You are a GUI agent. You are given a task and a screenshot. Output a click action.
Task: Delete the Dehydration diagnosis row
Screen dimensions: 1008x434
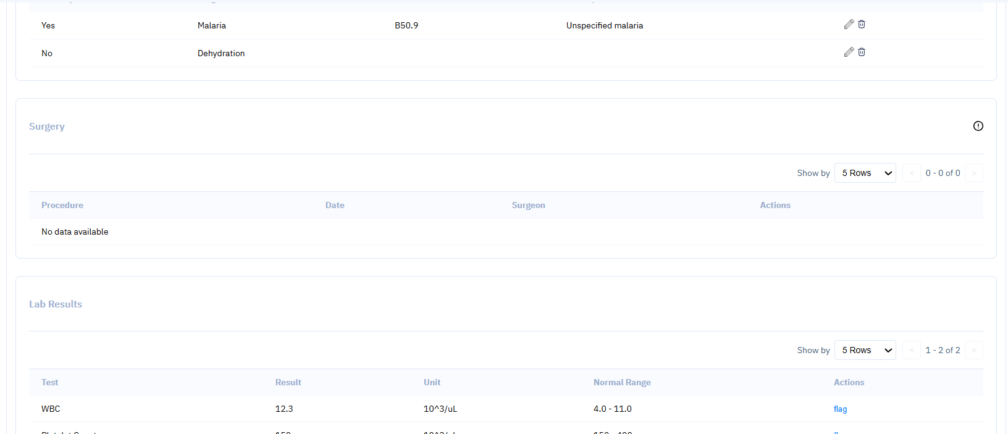tap(862, 52)
